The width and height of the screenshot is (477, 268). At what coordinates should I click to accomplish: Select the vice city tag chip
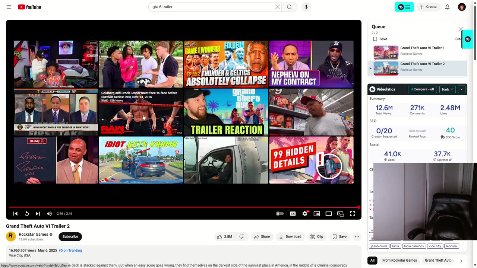(435, 246)
